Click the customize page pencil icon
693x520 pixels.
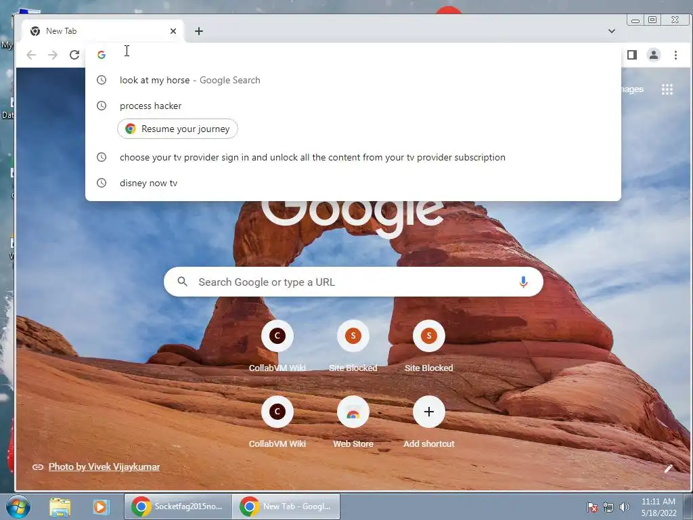pos(669,469)
